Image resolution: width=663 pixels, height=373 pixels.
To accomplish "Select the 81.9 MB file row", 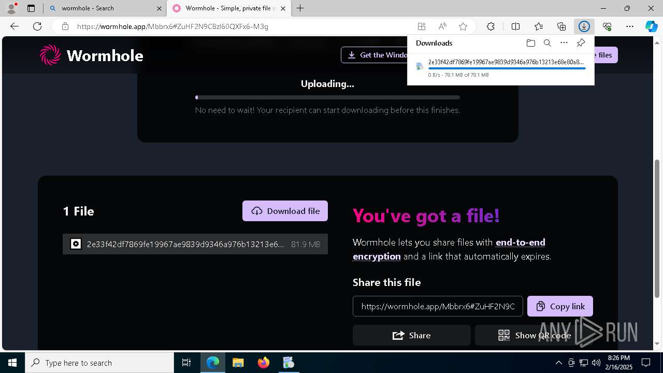I will pyautogui.click(x=195, y=244).
